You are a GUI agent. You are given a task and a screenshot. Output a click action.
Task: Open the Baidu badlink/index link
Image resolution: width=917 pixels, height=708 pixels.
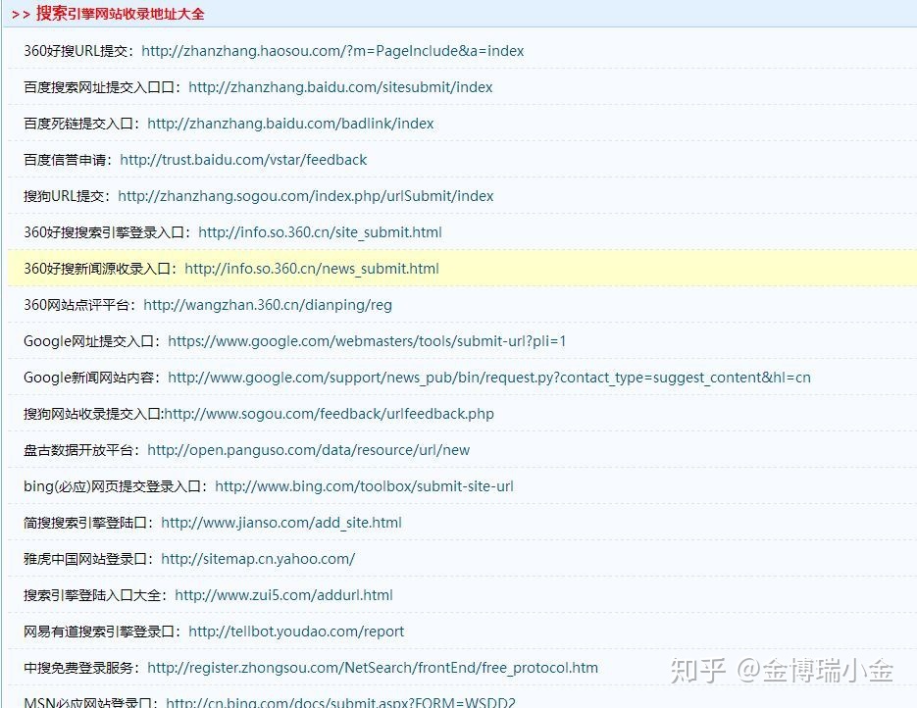pyautogui.click(x=290, y=124)
